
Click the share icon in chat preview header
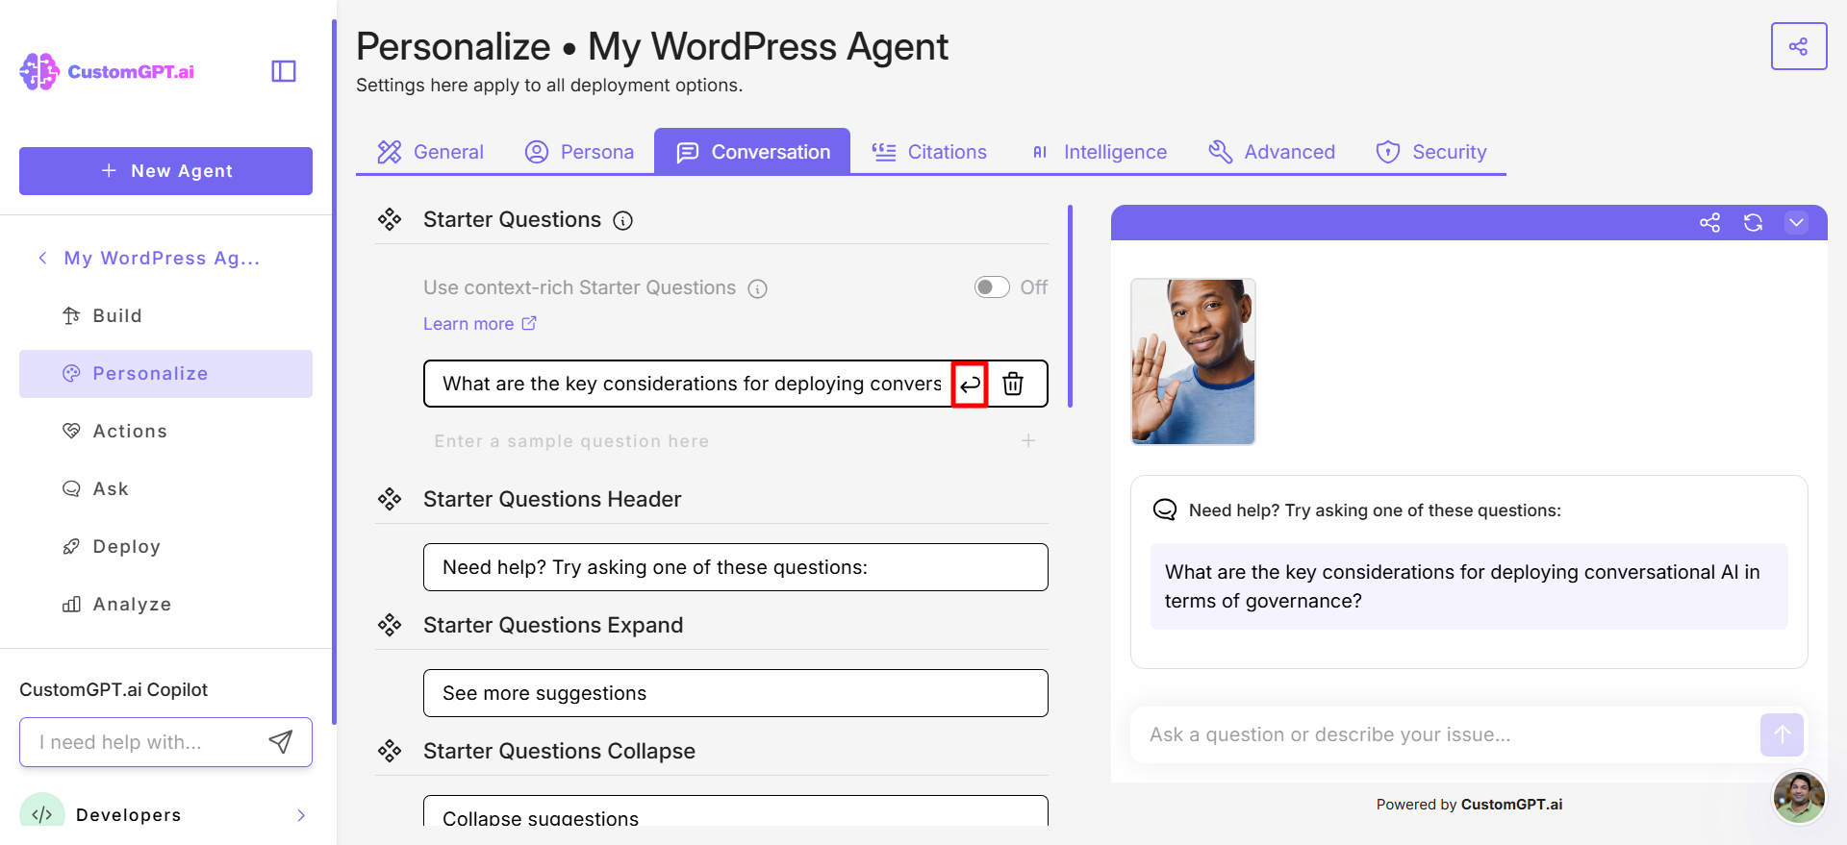(x=1709, y=223)
